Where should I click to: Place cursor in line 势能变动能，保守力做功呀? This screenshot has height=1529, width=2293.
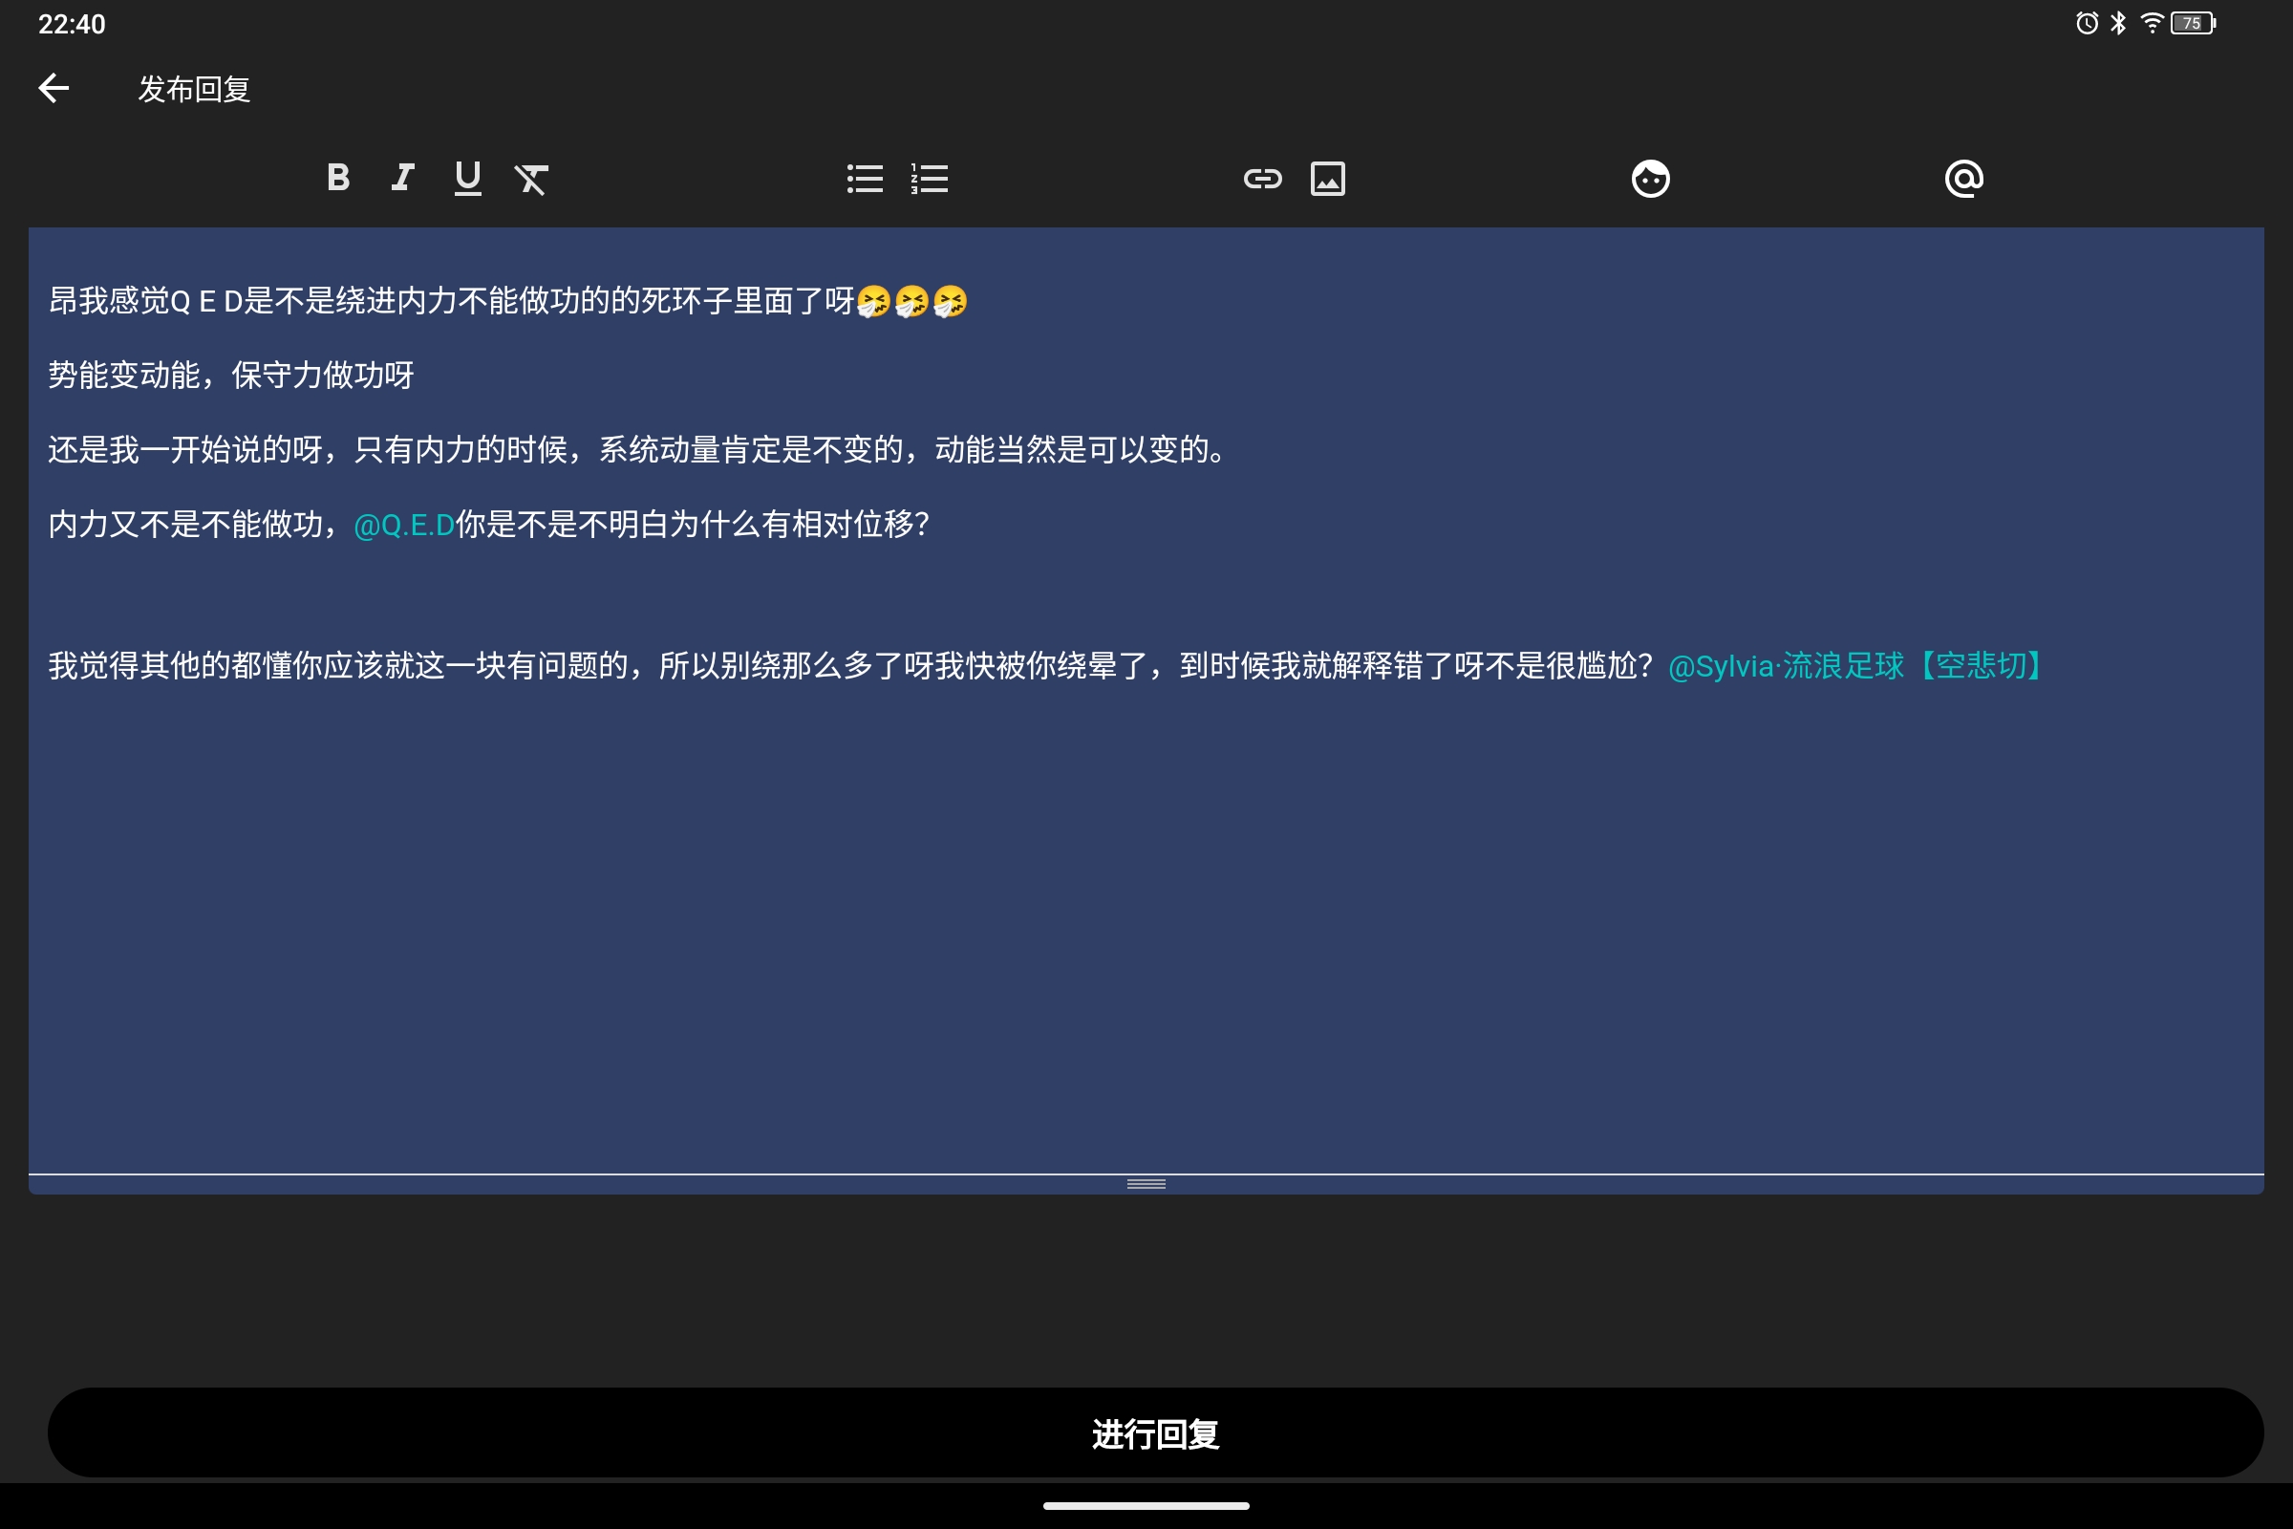point(231,376)
